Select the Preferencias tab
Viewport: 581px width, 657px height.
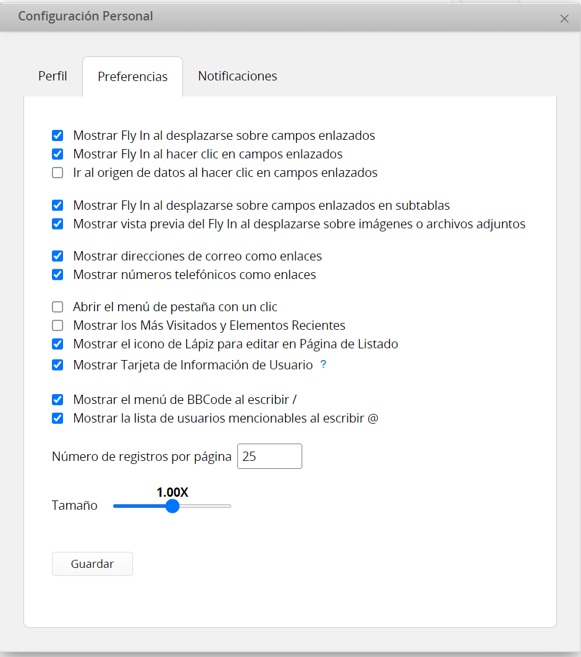click(132, 77)
